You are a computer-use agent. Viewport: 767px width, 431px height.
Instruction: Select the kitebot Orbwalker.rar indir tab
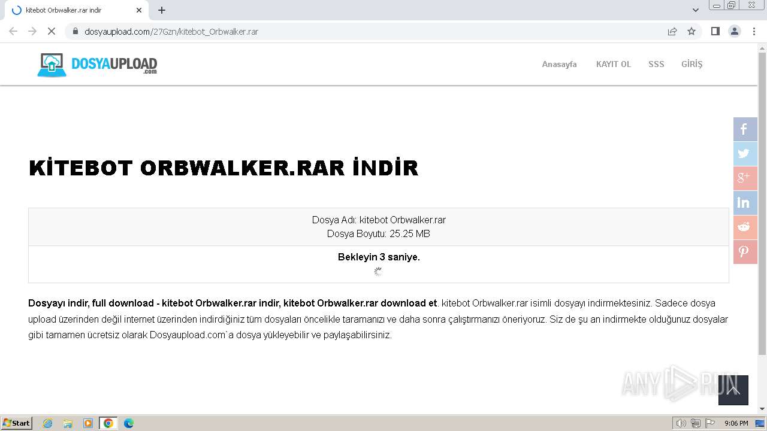(x=76, y=10)
